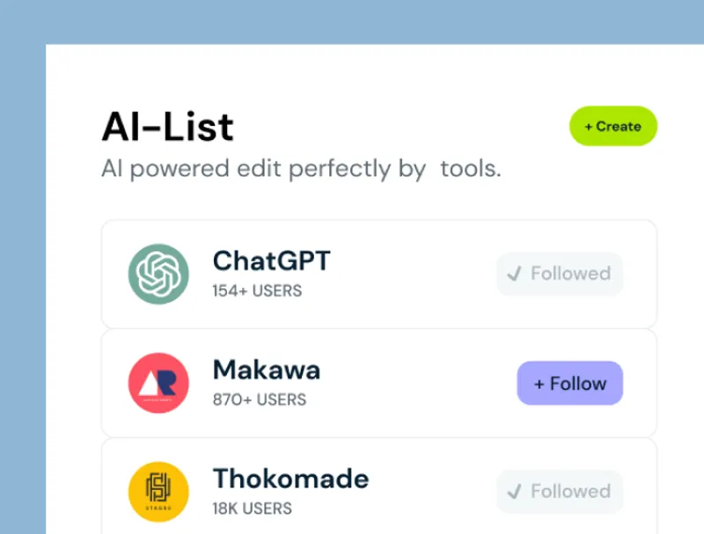
Task: Click the checkmark icon on ChatGPT's Followed button
Action: coord(515,274)
